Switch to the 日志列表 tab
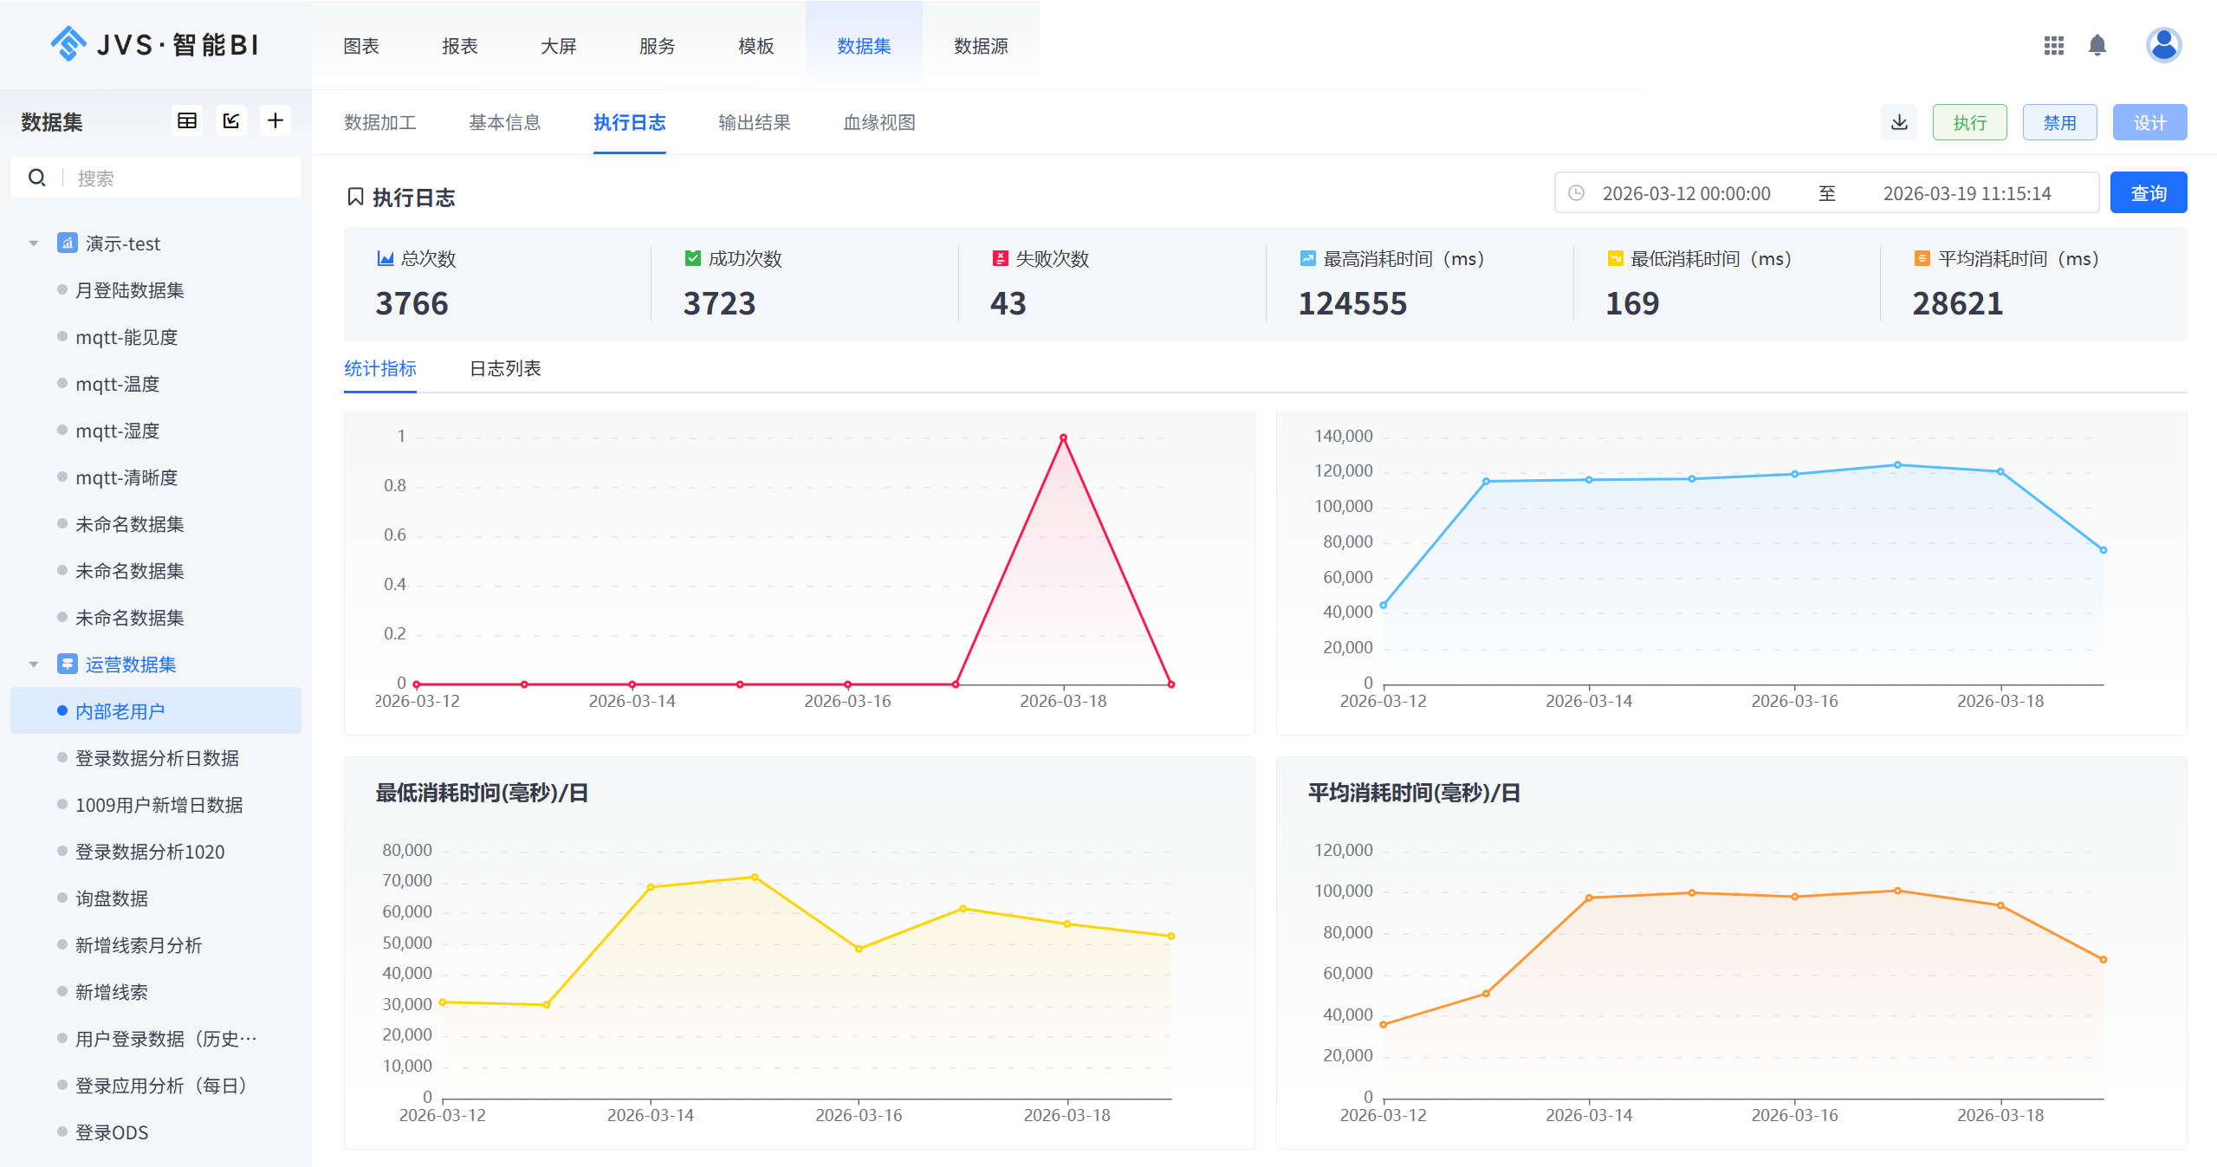This screenshot has width=2217, height=1167. click(505, 369)
